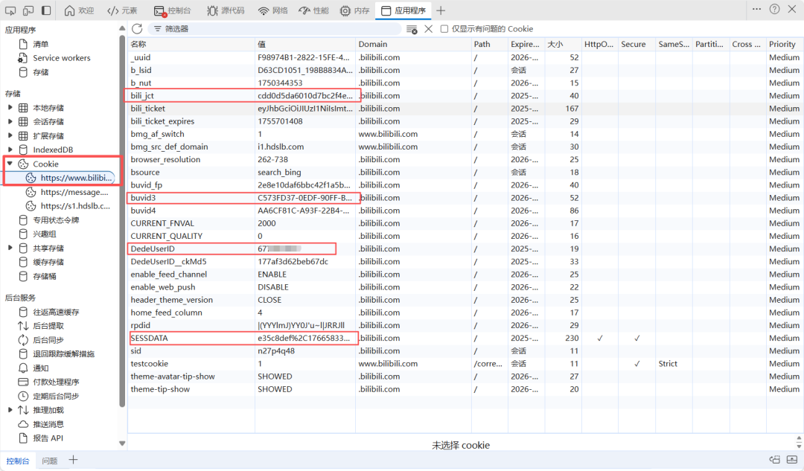Open the 清单 manifest item
Image resolution: width=804 pixels, height=471 pixels.
(40, 44)
